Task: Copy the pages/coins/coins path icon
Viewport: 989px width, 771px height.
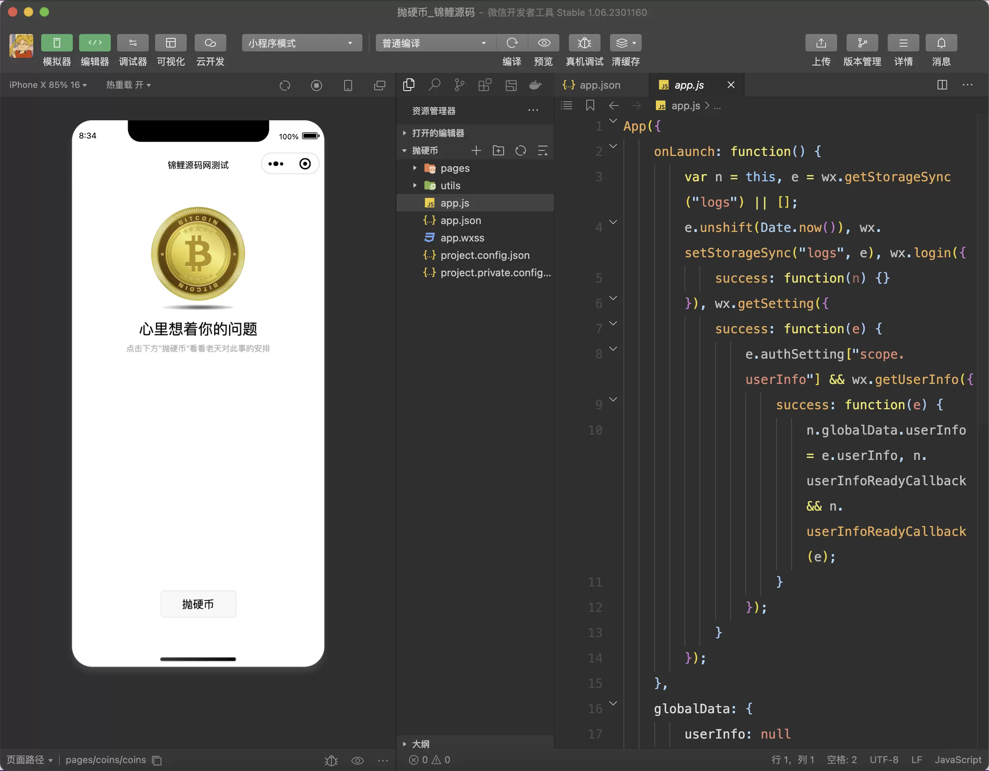Action: point(157,760)
